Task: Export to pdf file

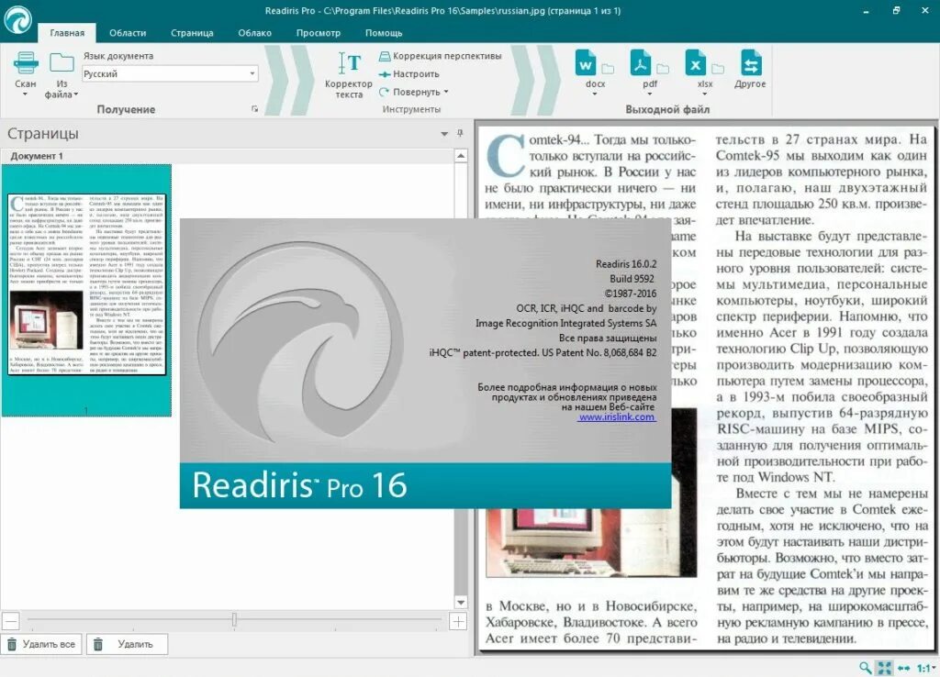Action: 641,63
